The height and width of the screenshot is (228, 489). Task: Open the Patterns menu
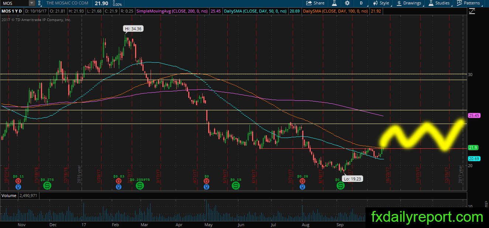point(469,3)
